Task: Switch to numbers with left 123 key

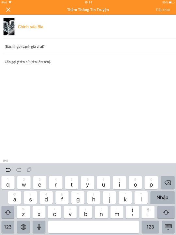Action: pyautogui.click(x=8, y=227)
